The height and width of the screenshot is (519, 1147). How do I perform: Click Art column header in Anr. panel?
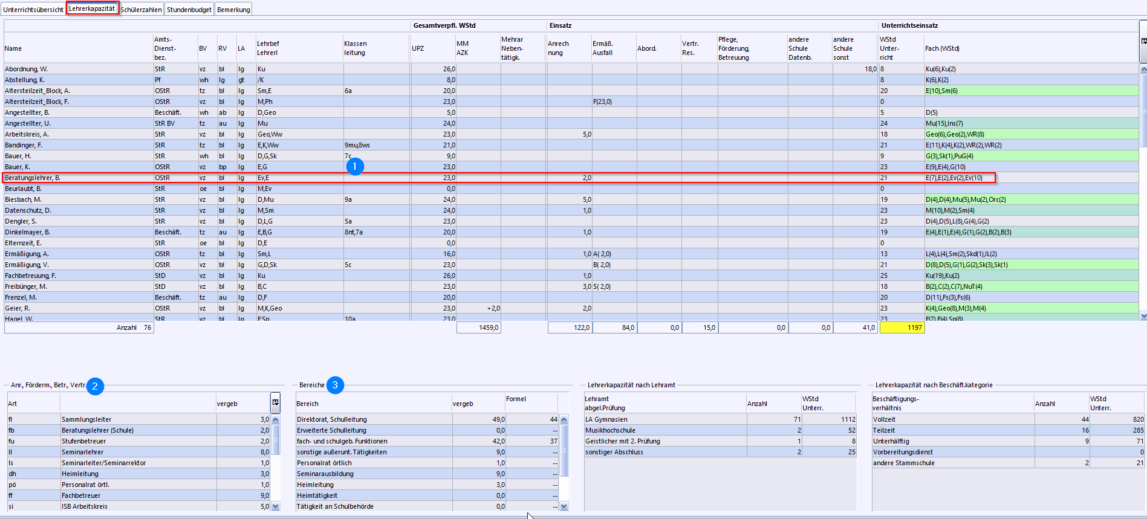pos(33,403)
